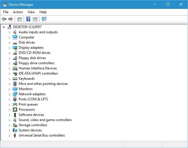Click the Floppy disk drives icon
This screenshot has height=148, width=188.
coord(15,58)
